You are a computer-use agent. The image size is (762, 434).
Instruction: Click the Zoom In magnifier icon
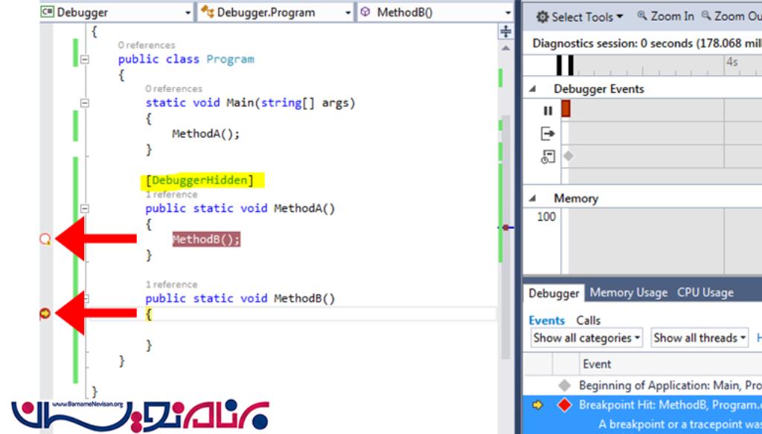(x=642, y=16)
